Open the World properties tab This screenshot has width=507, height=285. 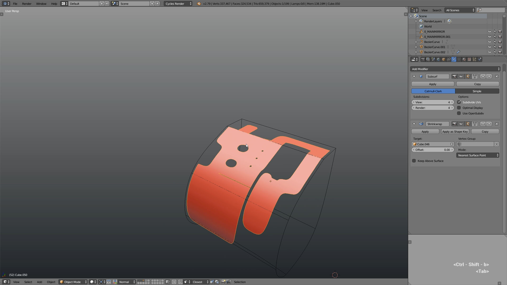point(438,59)
